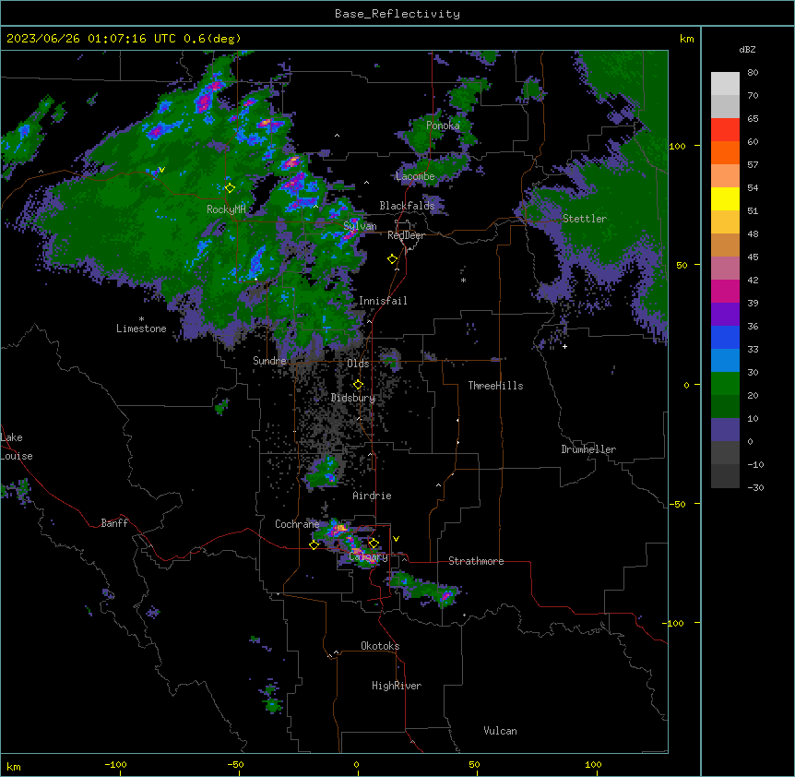Click the Sundre label
Image resolution: width=795 pixels, height=777 pixels.
point(269,361)
